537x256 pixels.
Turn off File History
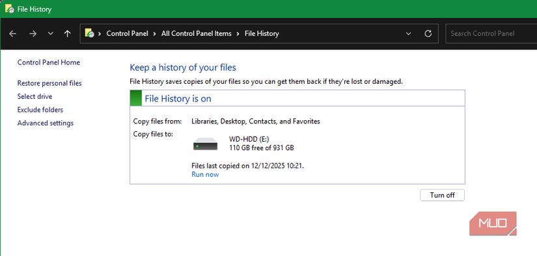442,195
